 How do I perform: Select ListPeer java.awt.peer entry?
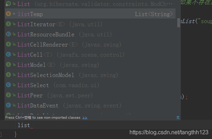90,95
